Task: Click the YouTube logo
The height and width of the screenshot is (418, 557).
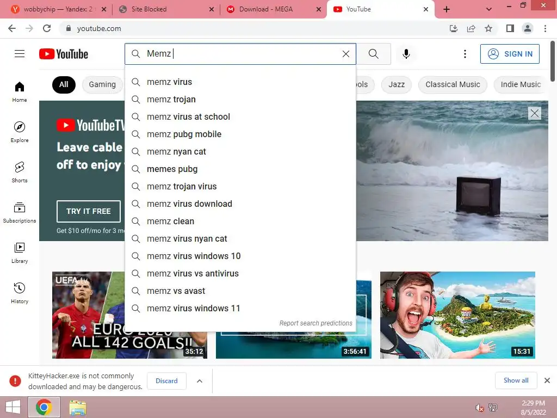Action: tap(64, 54)
